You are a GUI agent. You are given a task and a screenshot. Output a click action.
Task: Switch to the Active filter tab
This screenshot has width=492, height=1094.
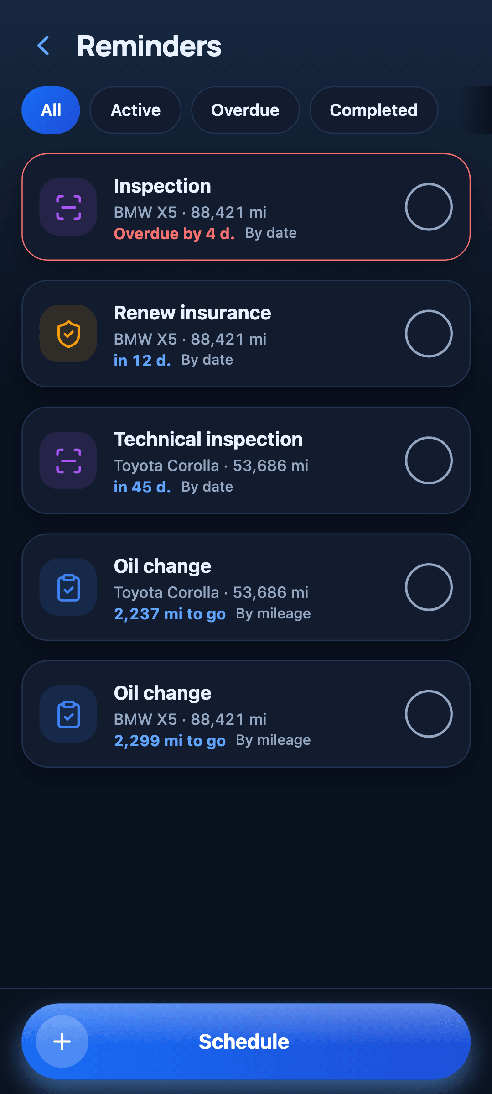coord(135,110)
